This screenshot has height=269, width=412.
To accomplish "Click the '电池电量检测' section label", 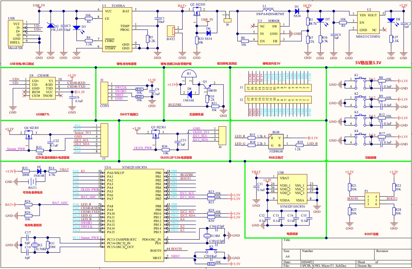I will coord(33,225).
